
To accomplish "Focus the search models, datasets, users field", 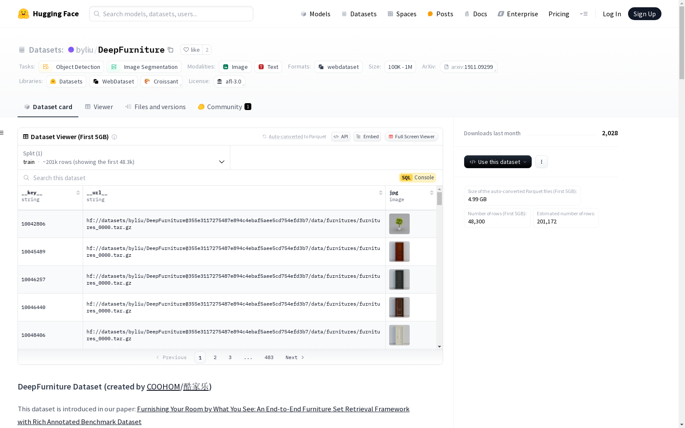I will [171, 14].
